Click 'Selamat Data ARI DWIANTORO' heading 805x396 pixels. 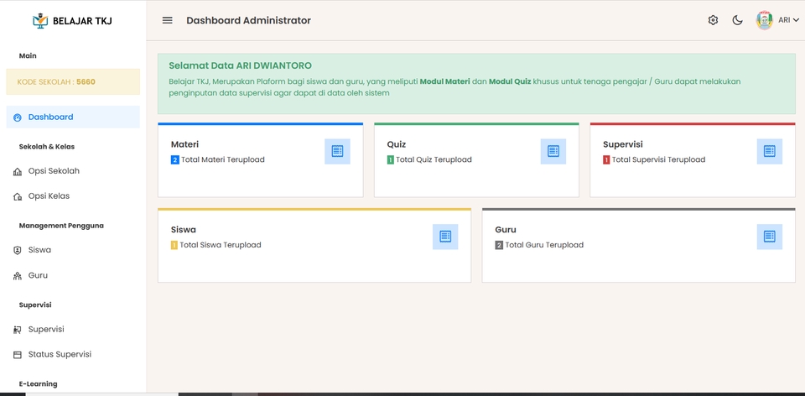click(x=241, y=65)
